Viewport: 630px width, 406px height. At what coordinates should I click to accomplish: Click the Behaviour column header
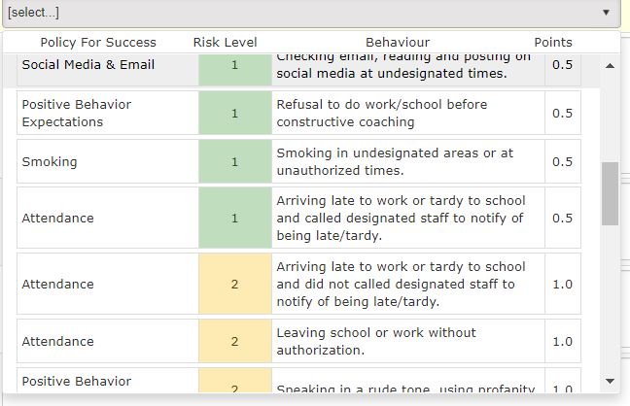coord(398,42)
